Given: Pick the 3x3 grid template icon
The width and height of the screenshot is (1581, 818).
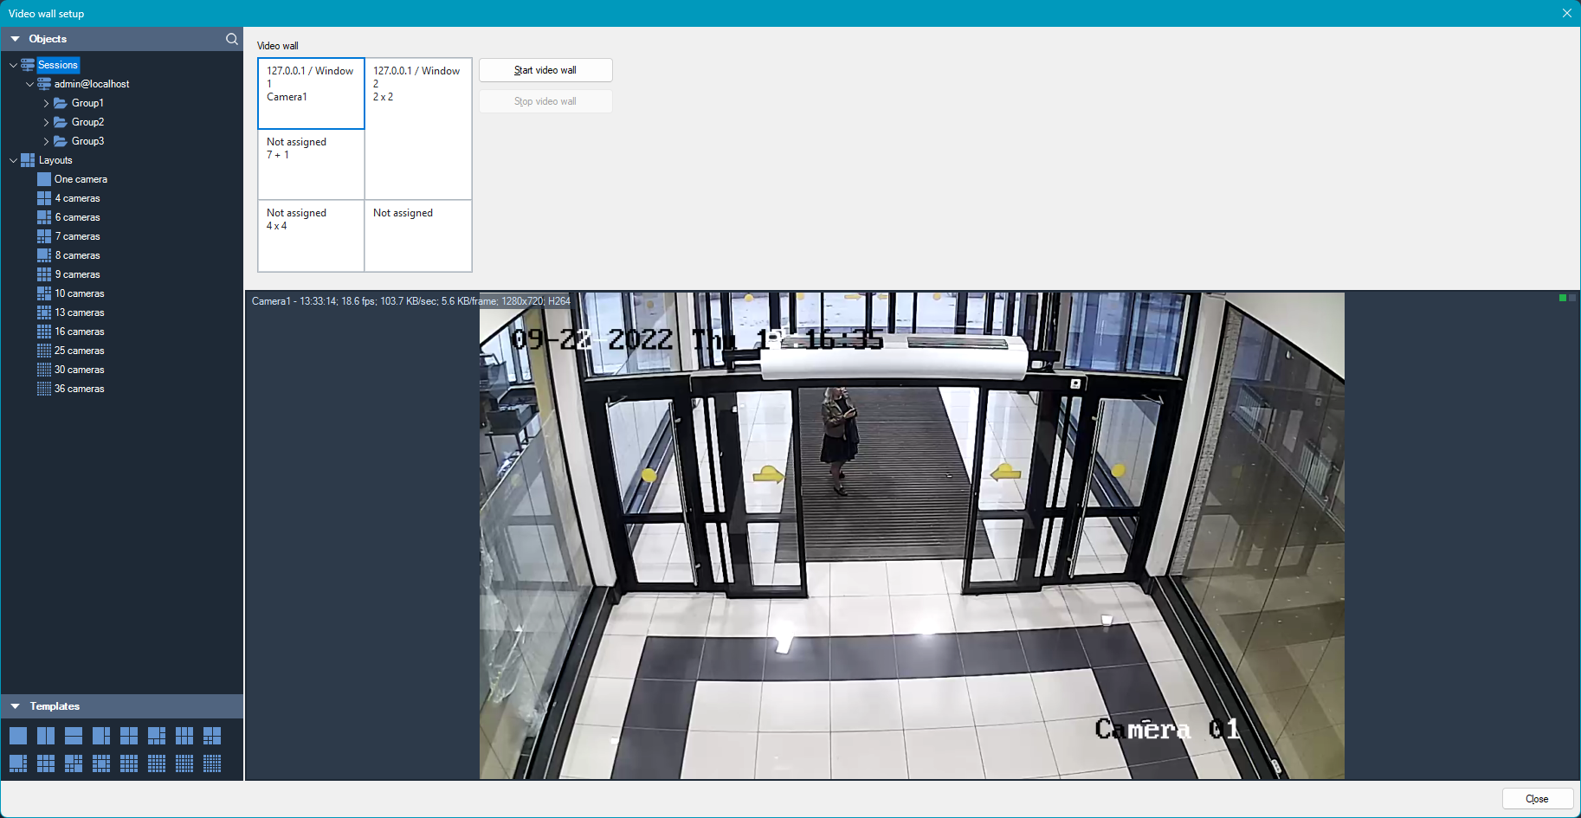Looking at the screenshot, I should pos(46,763).
